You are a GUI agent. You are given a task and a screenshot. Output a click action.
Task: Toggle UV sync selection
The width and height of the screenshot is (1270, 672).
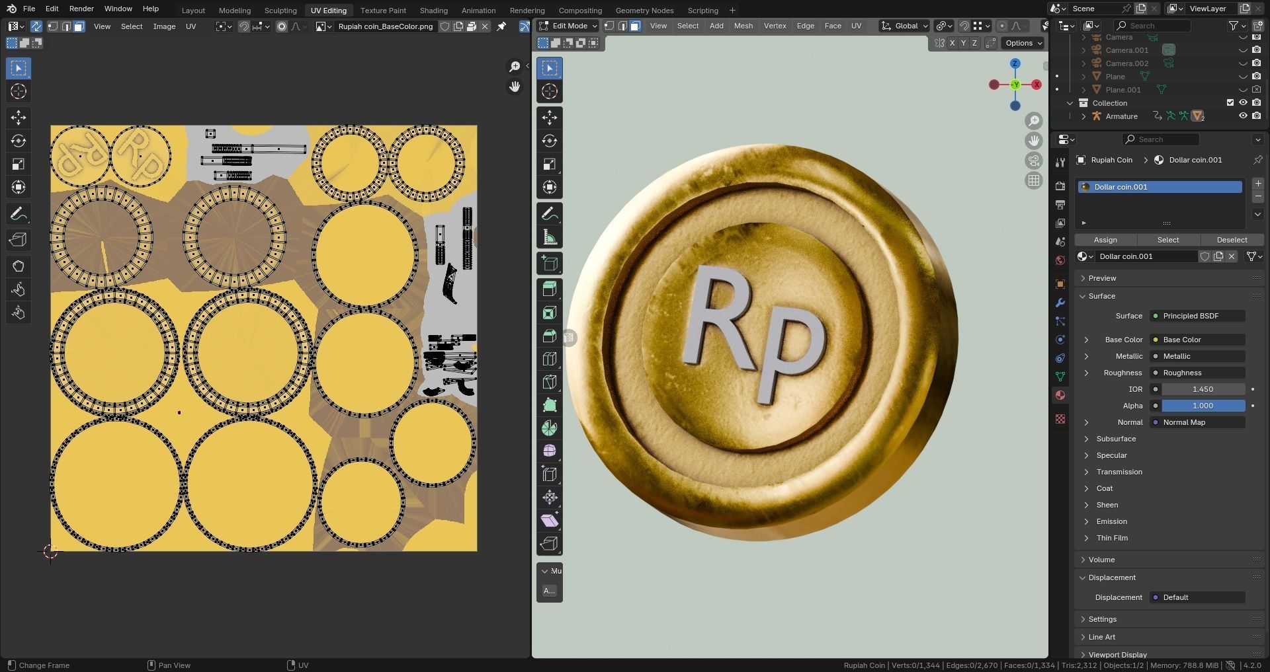click(36, 26)
